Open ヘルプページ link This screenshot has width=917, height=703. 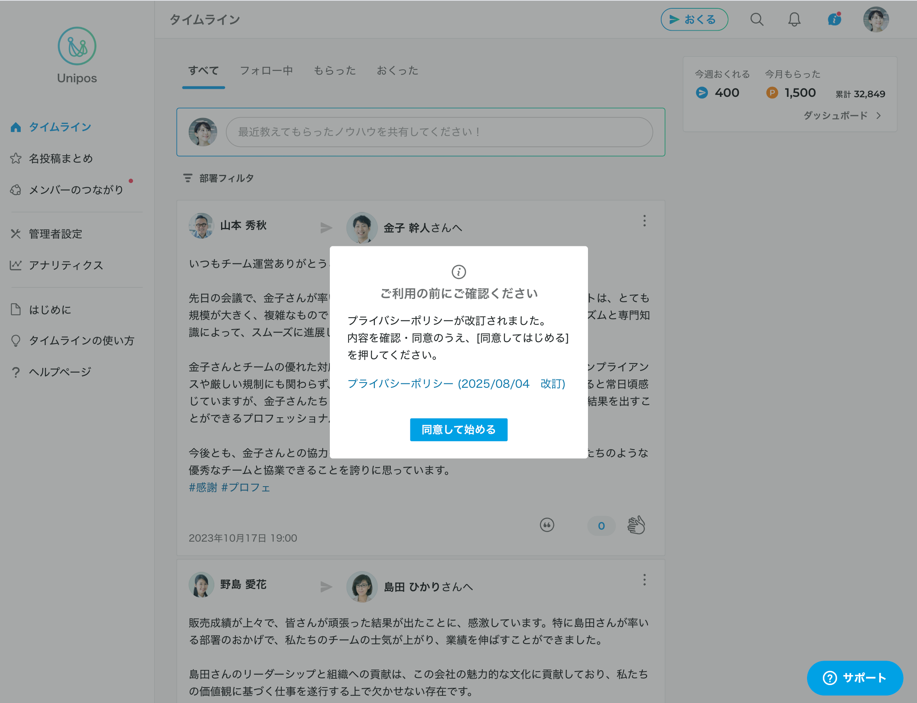[60, 372]
